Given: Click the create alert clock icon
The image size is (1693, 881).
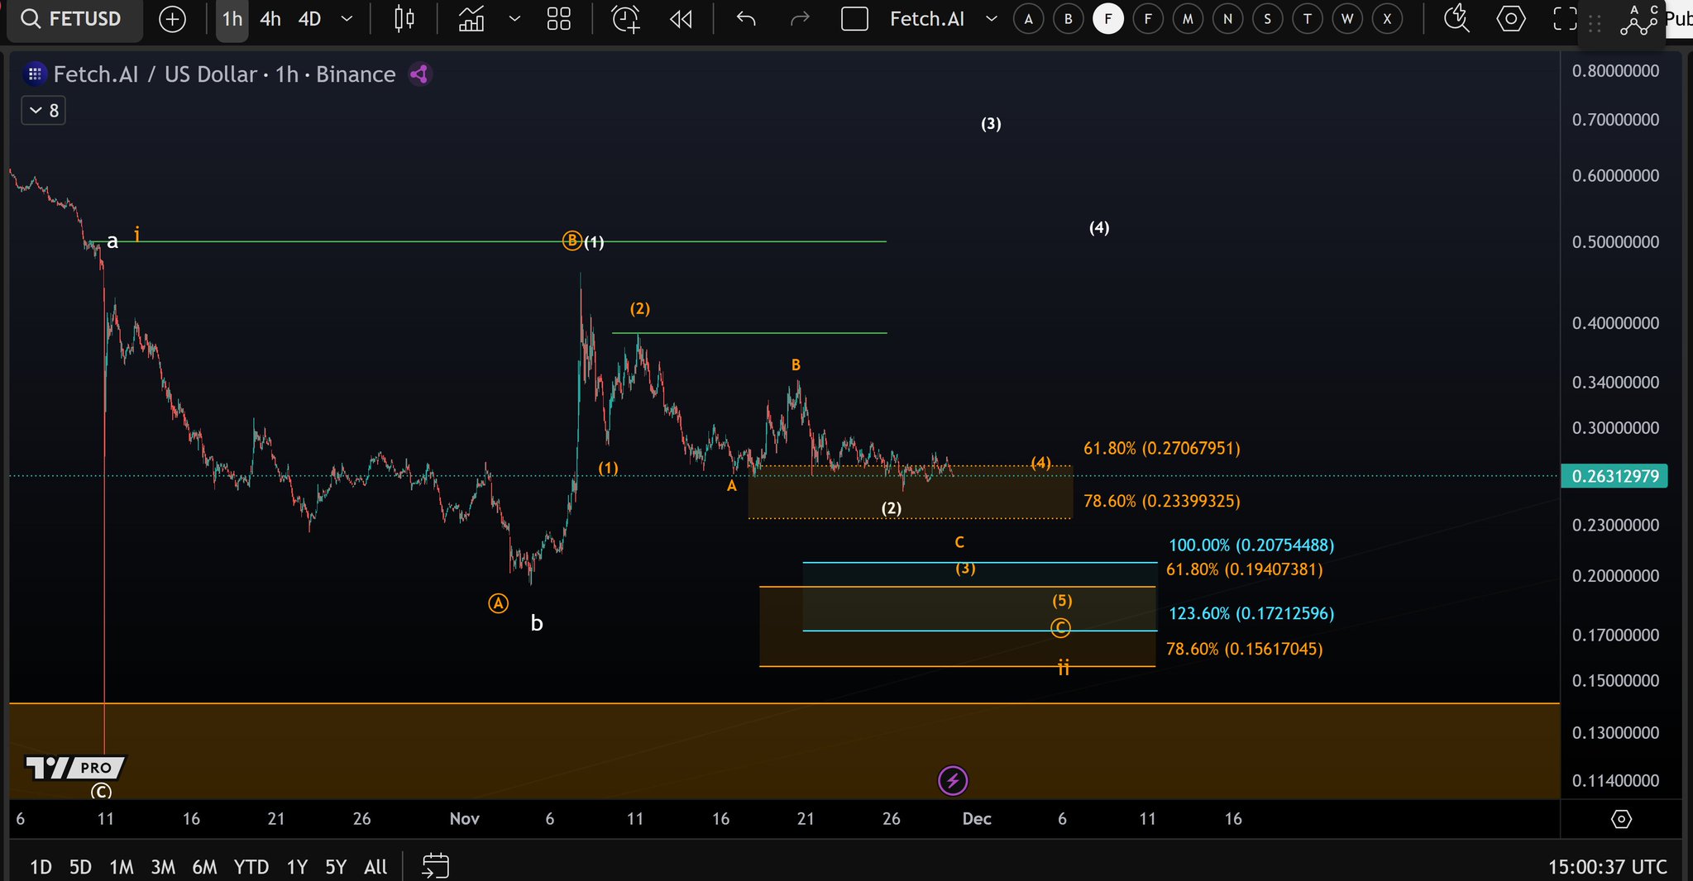Looking at the screenshot, I should (625, 19).
